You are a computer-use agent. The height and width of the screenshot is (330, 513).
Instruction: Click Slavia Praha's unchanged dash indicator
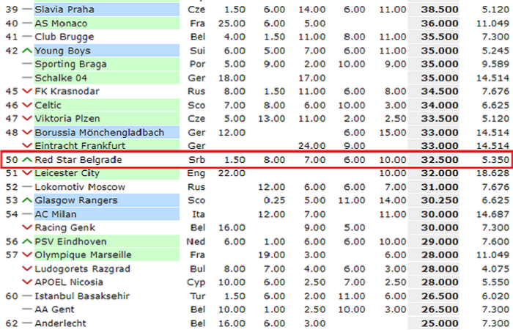(x=27, y=10)
